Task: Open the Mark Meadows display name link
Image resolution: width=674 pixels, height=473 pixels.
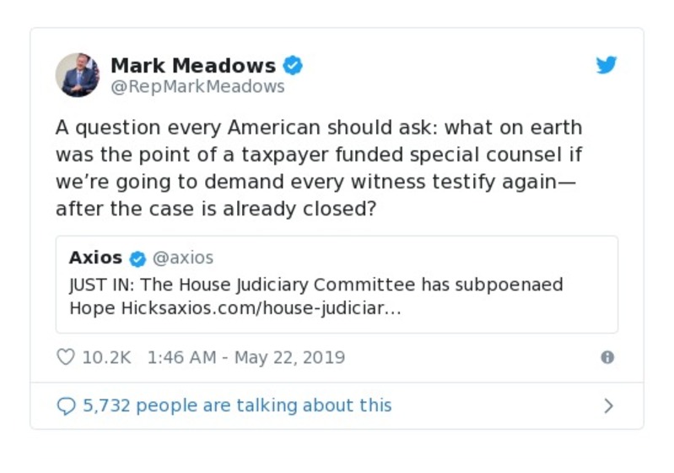Action: [193, 65]
